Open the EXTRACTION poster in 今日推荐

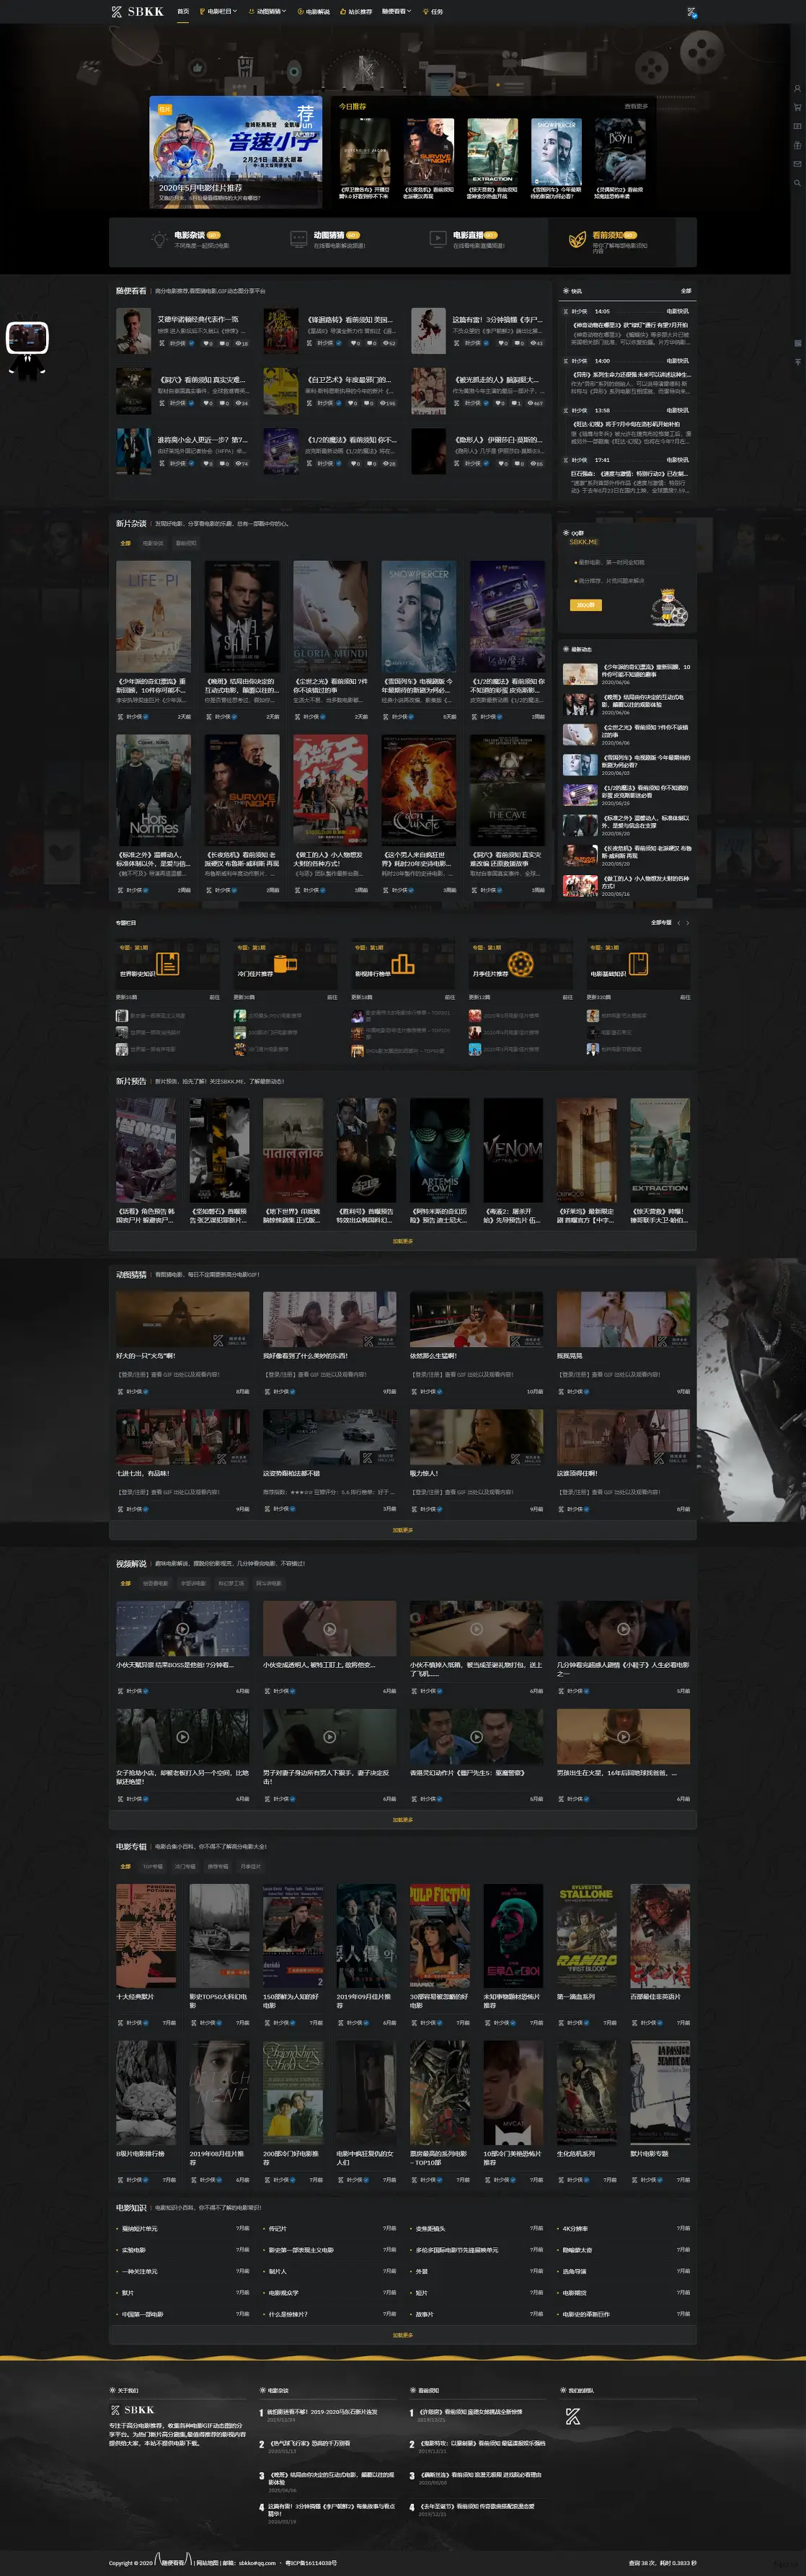pos(492,151)
